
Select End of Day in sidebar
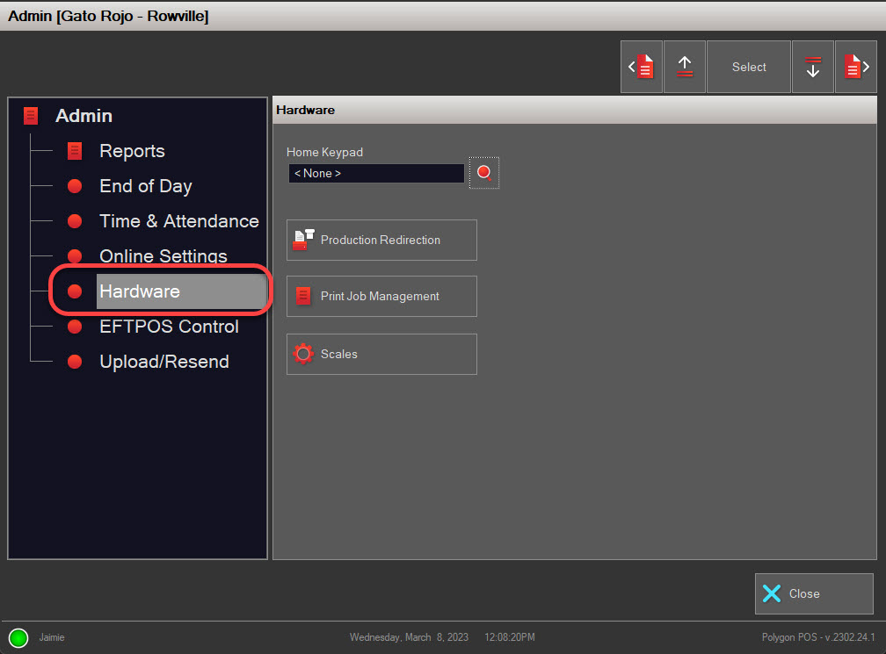tap(145, 186)
